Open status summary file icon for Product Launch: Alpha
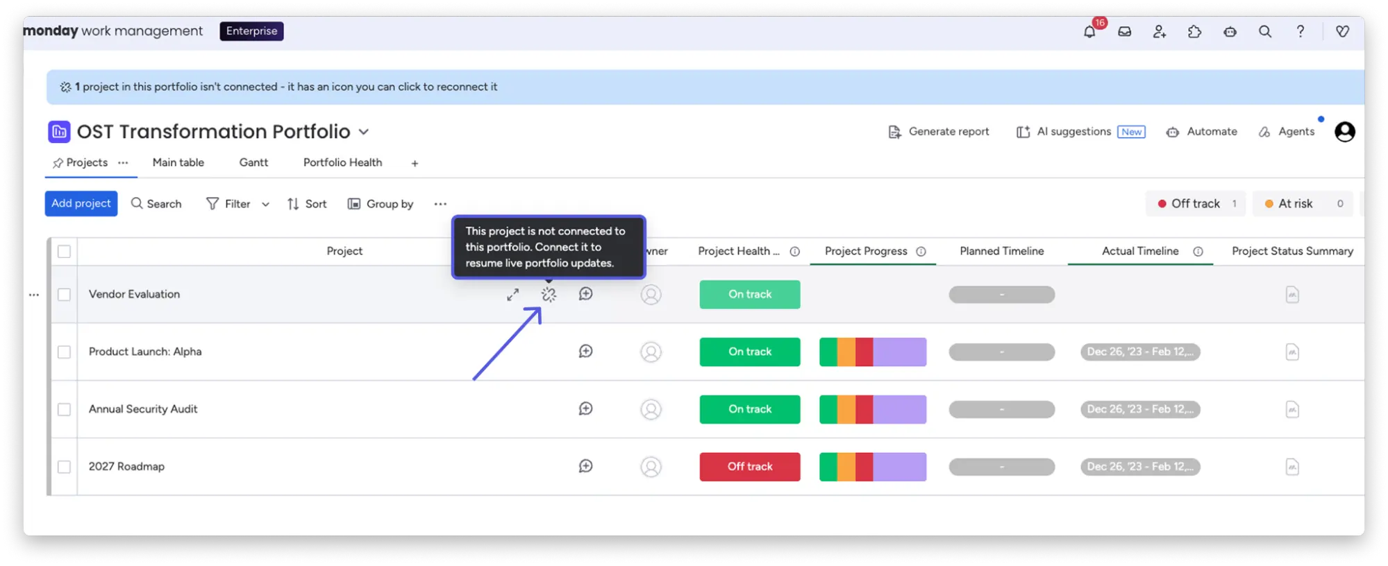Image resolution: width=1388 pixels, height=566 pixels. point(1292,352)
